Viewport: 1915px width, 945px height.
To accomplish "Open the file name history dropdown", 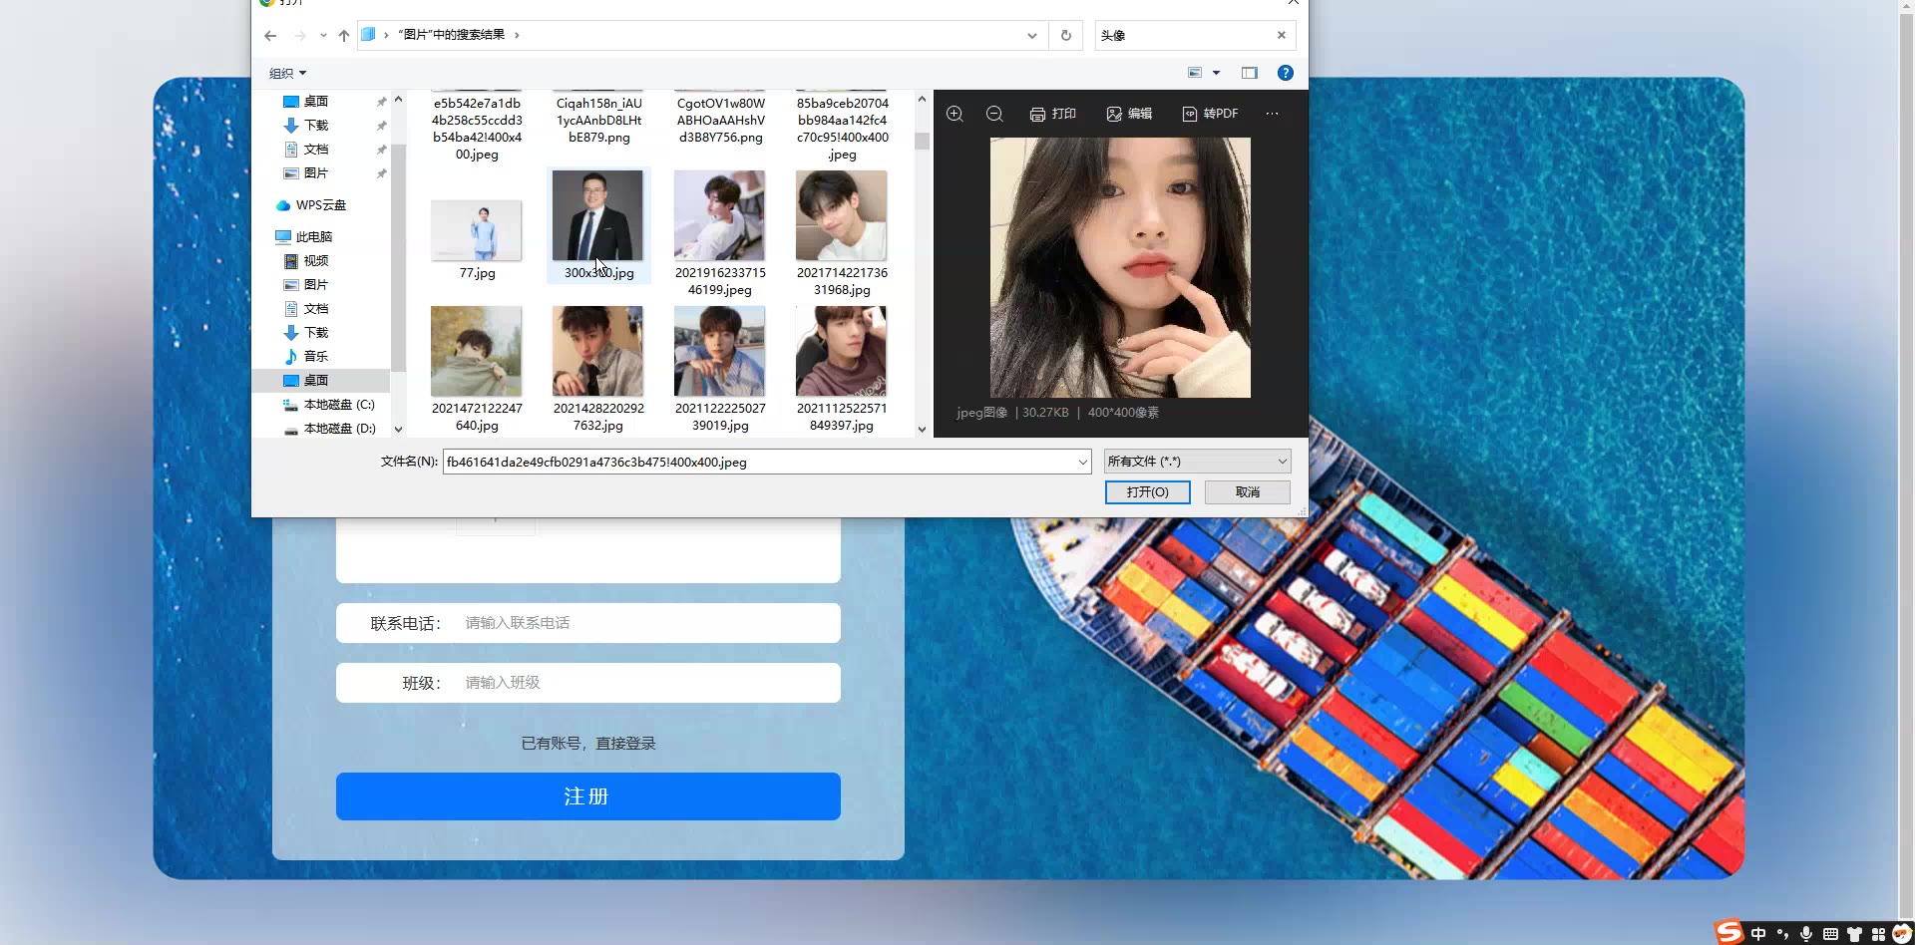I will tap(1082, 462).
